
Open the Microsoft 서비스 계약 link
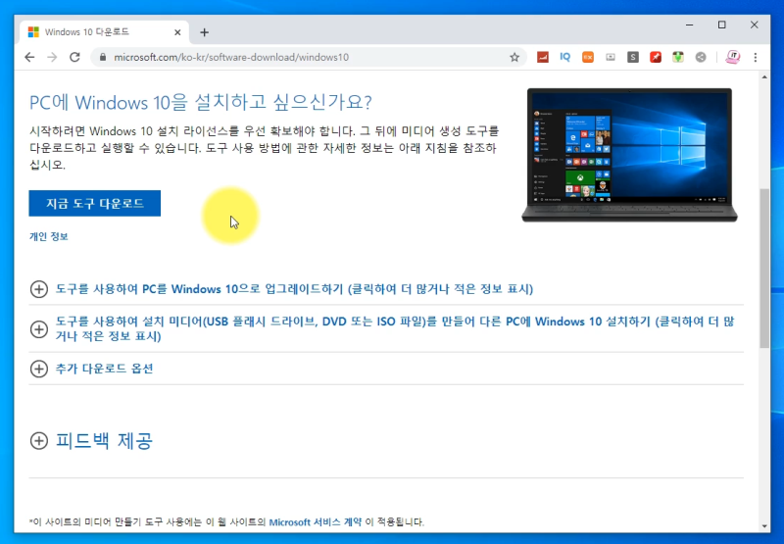pyautogui.click(x=315, y=522)
